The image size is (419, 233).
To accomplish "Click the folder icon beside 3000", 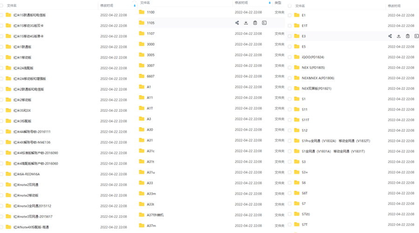I will pyautogui.click(x=142, y=44).
